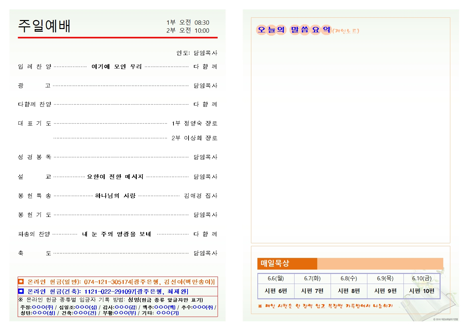Image resolution: width=469 pixels, height=331 pixels.
Task: Click the red ※ symbol under the 매일묵상 table
Action: point(260,306)
